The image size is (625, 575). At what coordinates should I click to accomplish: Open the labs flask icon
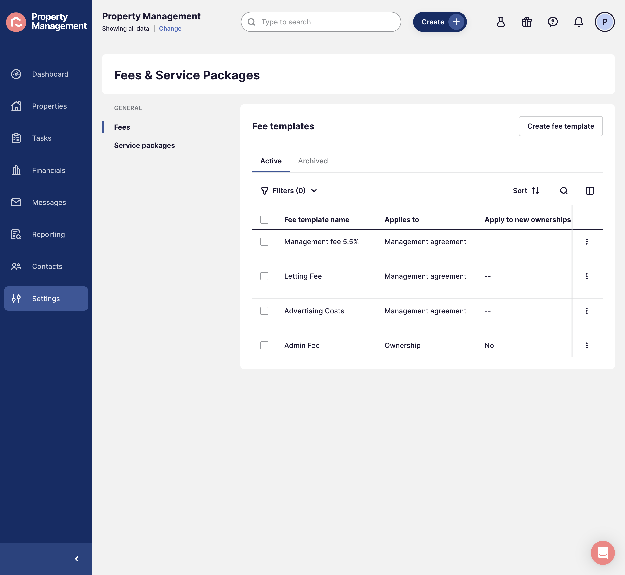pos(501,22)
